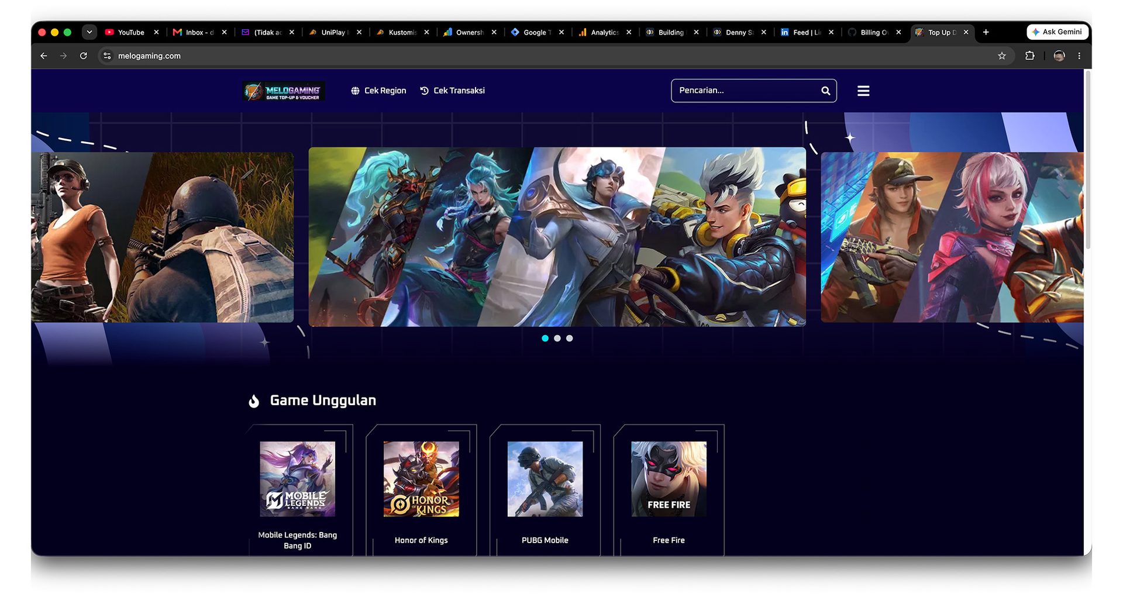The height and width of the screenshot is (597, 1123).
Task: Open the PUBG Mobile game card
Action: (x=545, y=491)
